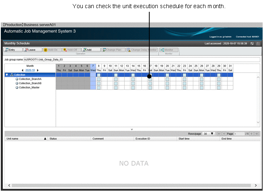The width and height of the screenshot is (263, 191).
Task: Click Collection_BranchA schedule box on day 17
Action: (150, 79)
